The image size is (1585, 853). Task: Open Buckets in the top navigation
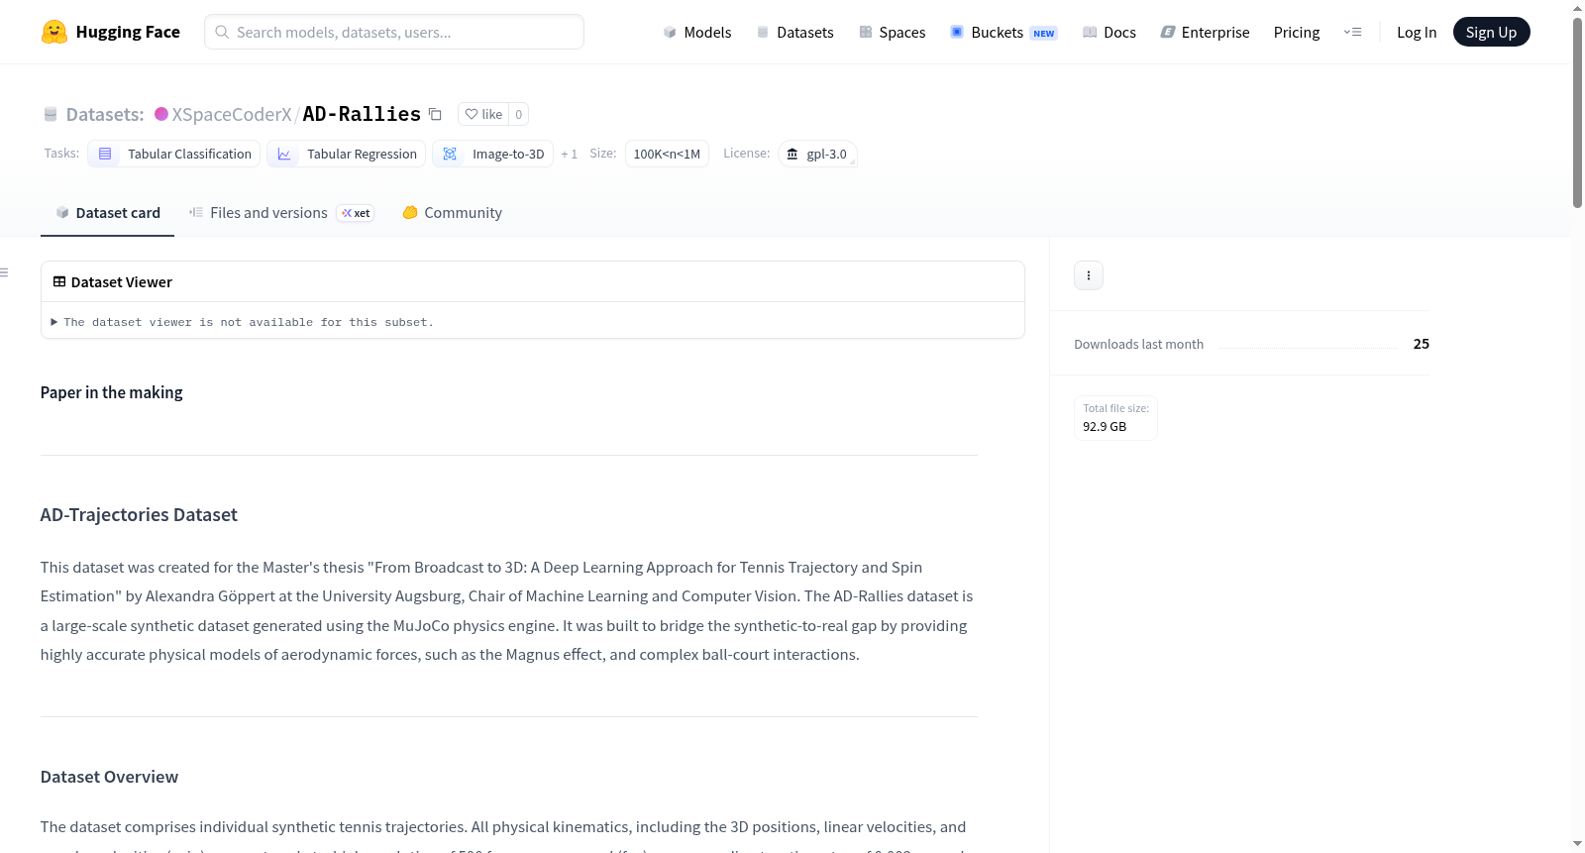(1004, 32)
